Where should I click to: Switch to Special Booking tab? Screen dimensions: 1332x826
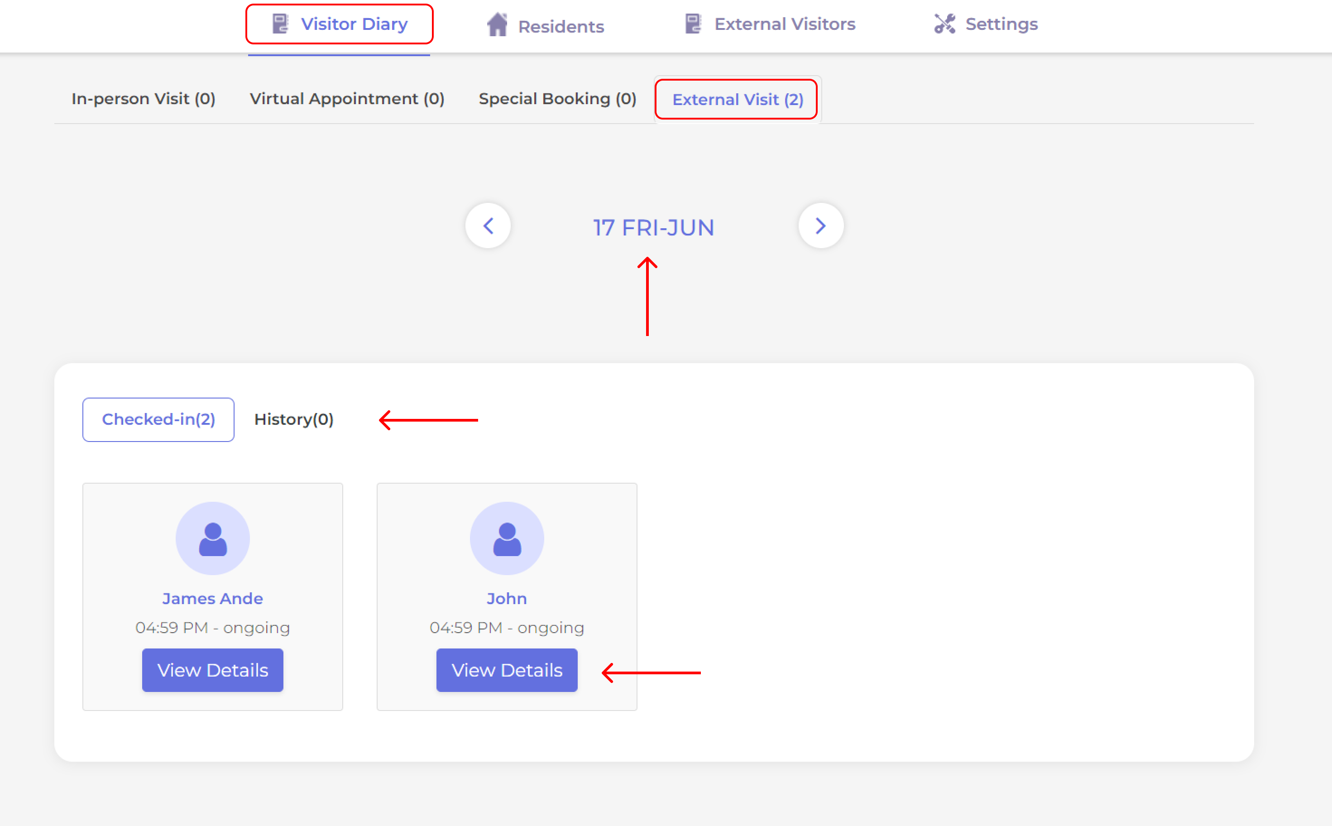(x=558, y=99)
